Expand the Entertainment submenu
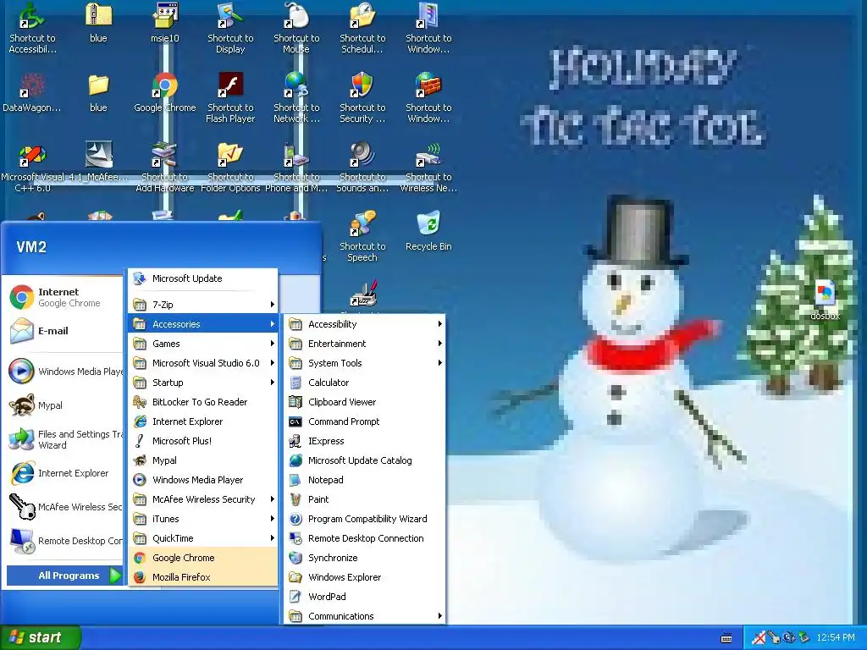Viewport: 867px width, 650px height. pos(364,344)
